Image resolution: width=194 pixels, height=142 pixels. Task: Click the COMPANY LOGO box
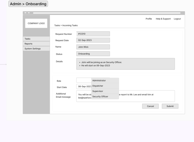coord(36,23)
